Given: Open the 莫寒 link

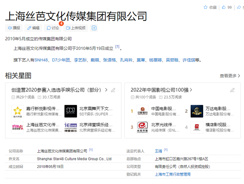Looking at the screenshot, I should point(141,60).
